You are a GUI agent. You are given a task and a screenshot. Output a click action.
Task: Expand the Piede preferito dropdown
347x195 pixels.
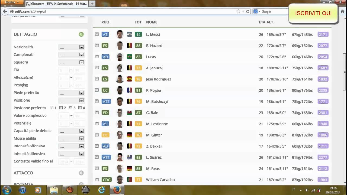tap(71, 93)
